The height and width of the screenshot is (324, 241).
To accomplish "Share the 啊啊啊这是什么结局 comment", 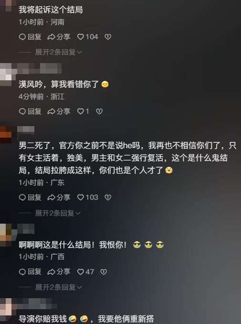I will coord(59,272).
